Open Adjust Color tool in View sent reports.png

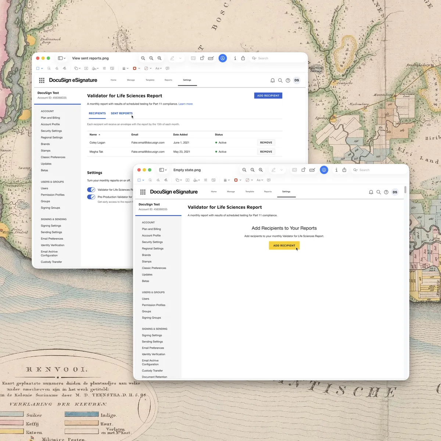pos(104,68)
